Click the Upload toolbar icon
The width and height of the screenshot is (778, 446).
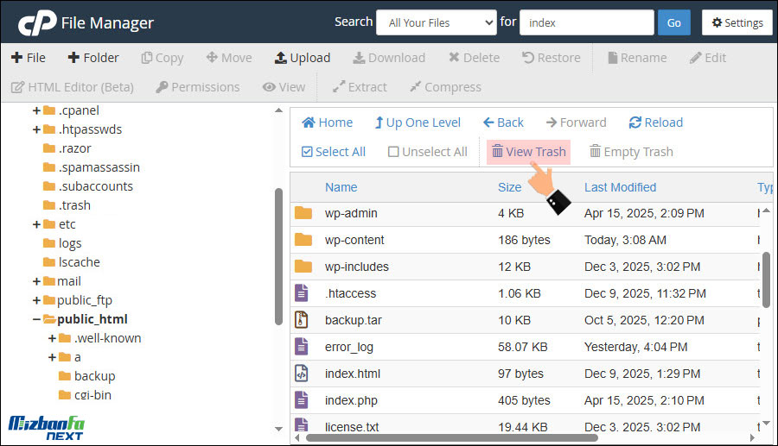coord(281,58)
